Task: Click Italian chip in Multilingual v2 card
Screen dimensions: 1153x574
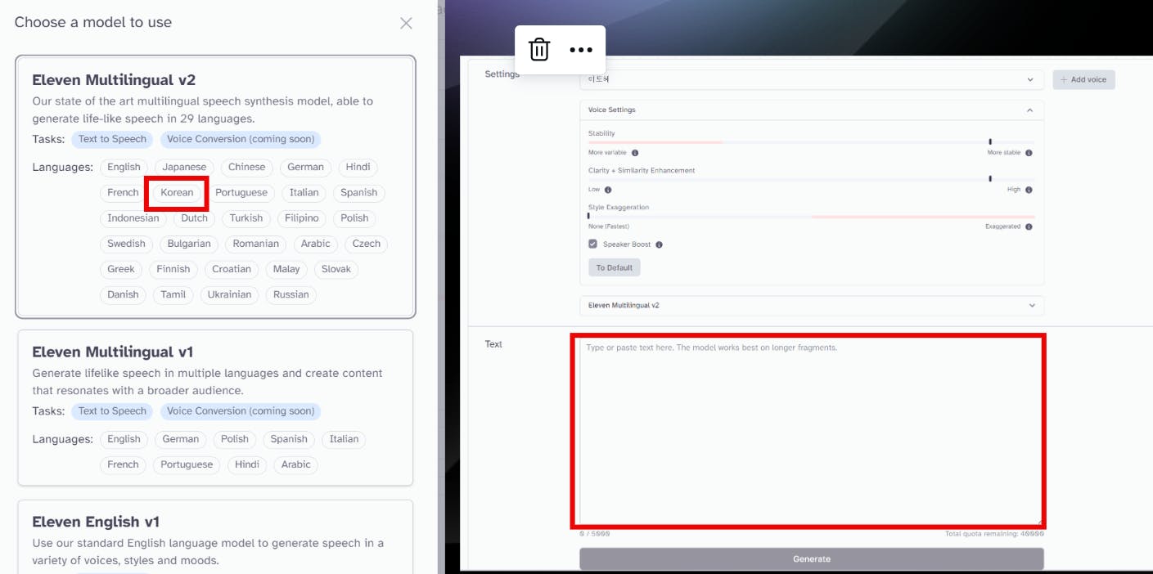Action: click(304, 193)
